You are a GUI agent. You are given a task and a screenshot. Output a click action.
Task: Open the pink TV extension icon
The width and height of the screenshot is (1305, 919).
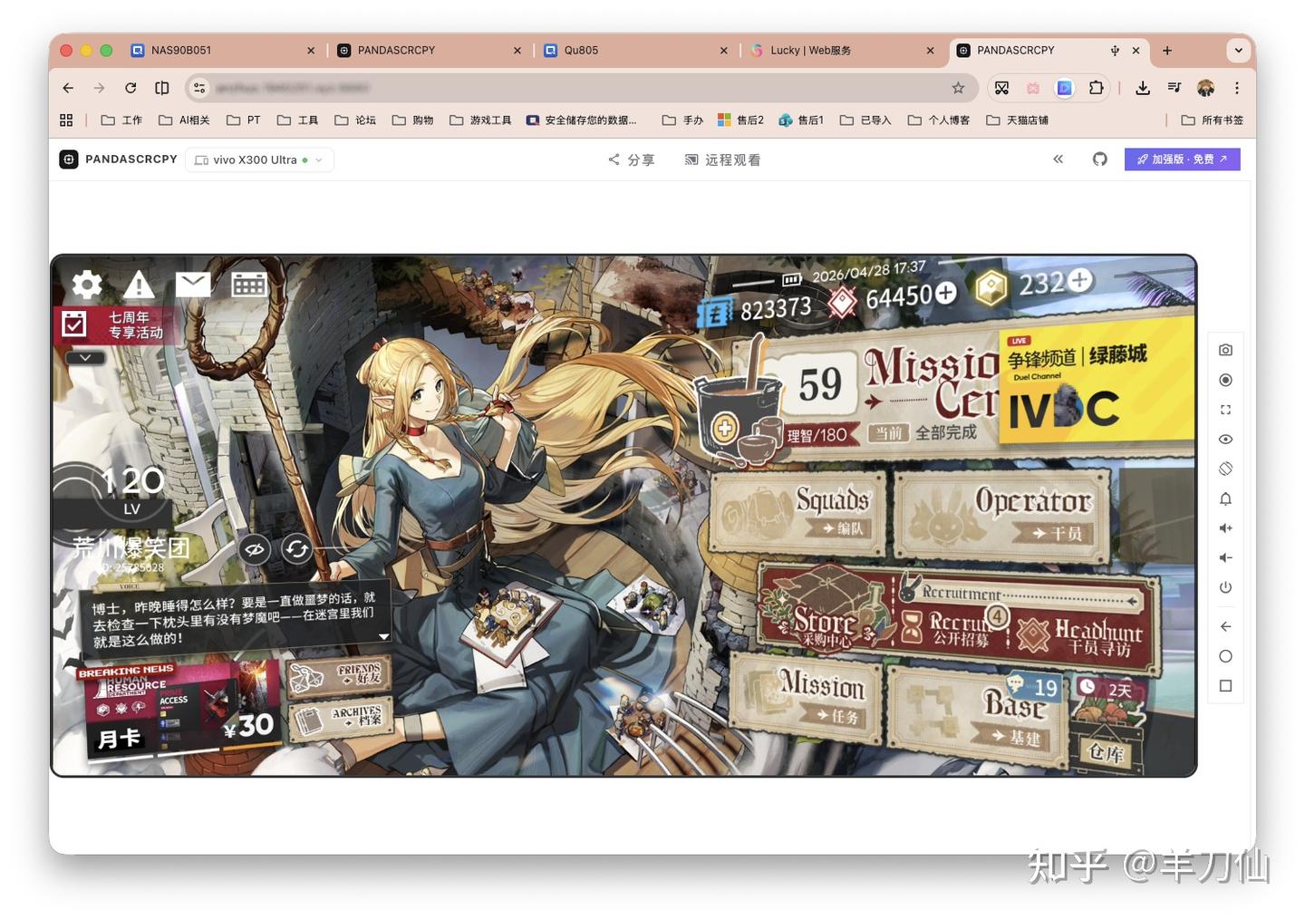[1033, 88]
